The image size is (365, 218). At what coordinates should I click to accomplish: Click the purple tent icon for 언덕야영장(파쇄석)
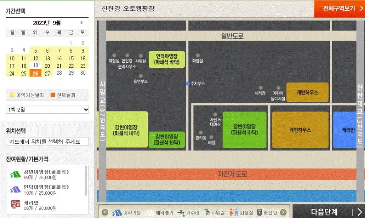pyautogui.click(x=16, y=189)
